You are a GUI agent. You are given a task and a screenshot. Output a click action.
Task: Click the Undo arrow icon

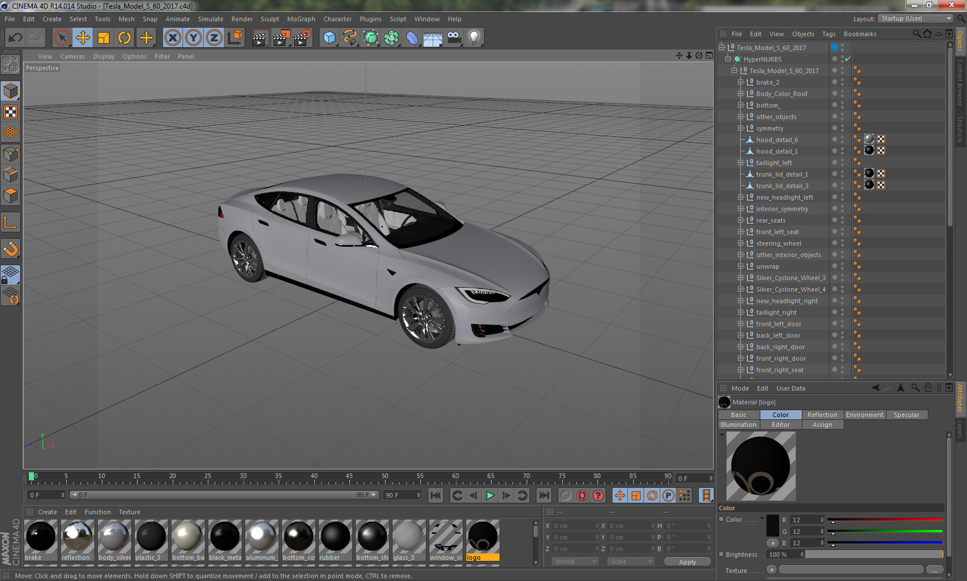(x=16, y=38)
